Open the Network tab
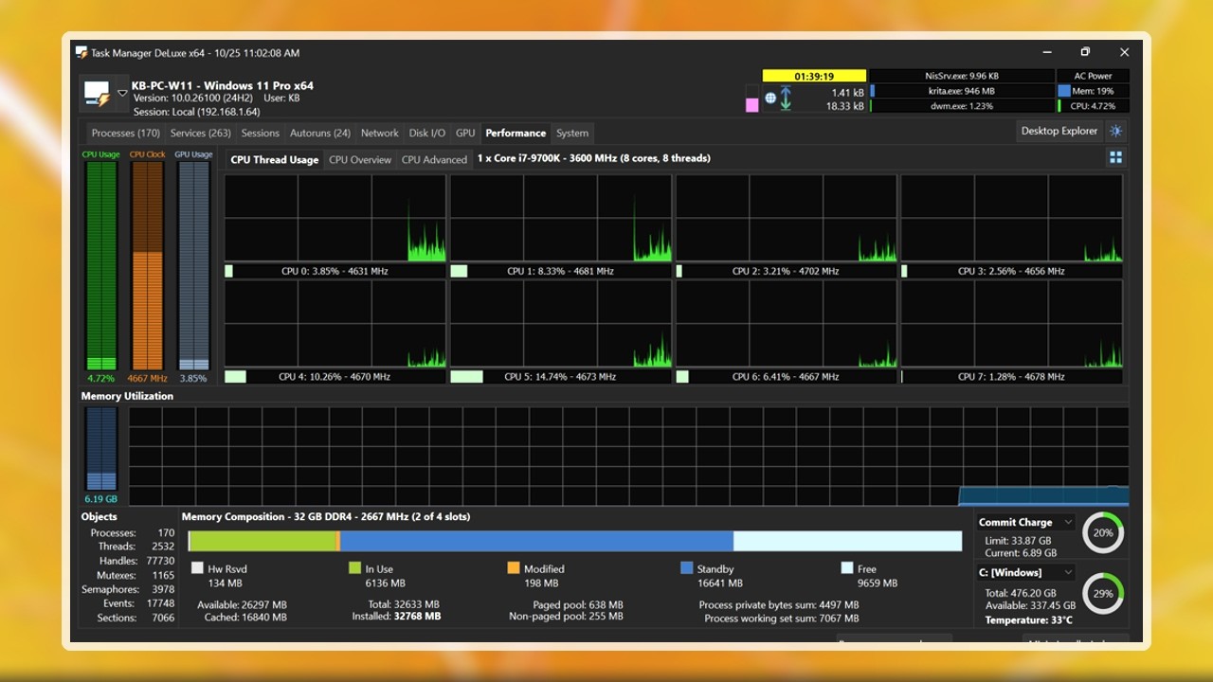Image resolution: width=1213 pixels, height=682 pixels. click(380, 134)
